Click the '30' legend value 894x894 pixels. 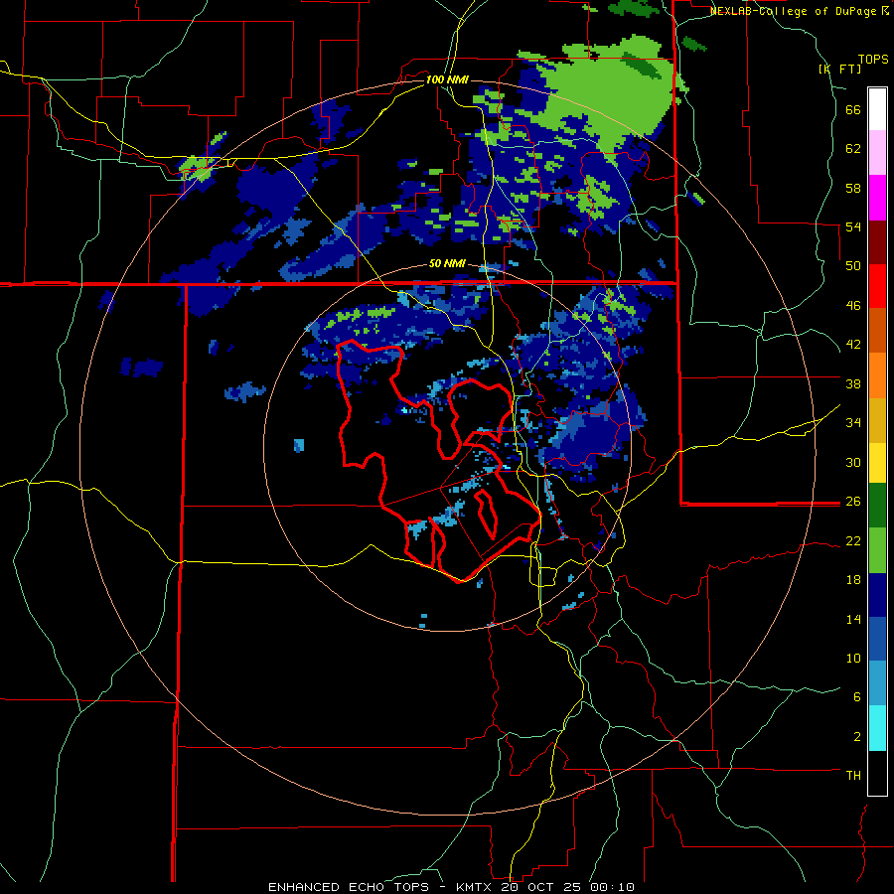853,462
